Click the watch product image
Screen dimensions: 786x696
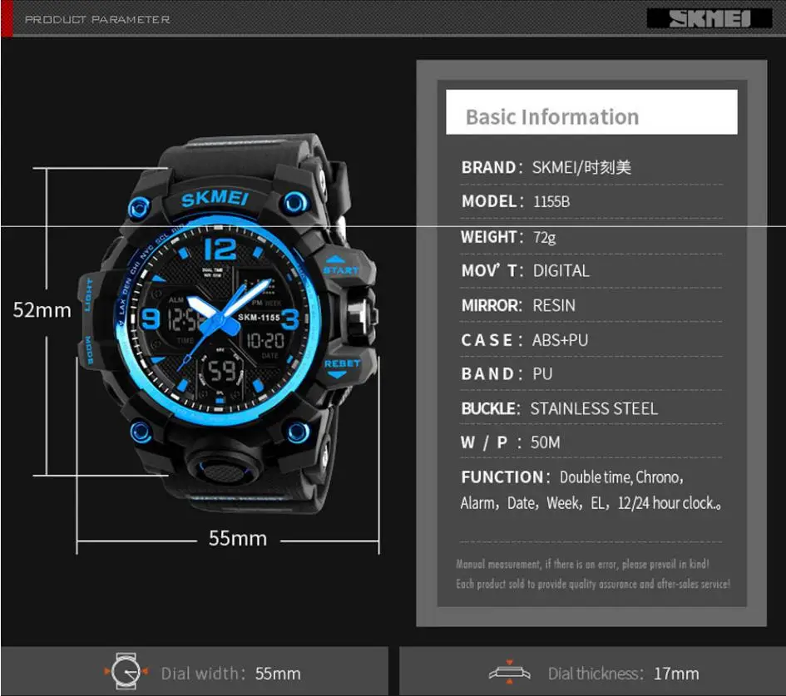(228, 323)
